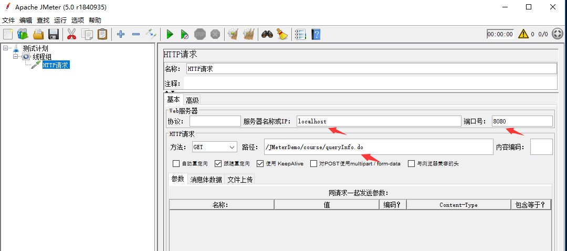Screen dimensions: 567x251
Task: Start the test with green play icon
Action: [x=170, y=34]
